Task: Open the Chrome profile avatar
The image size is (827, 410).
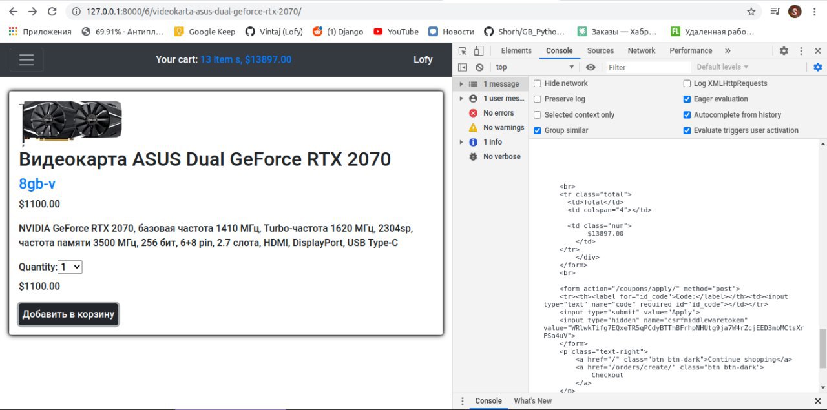Action: [795, 12]
